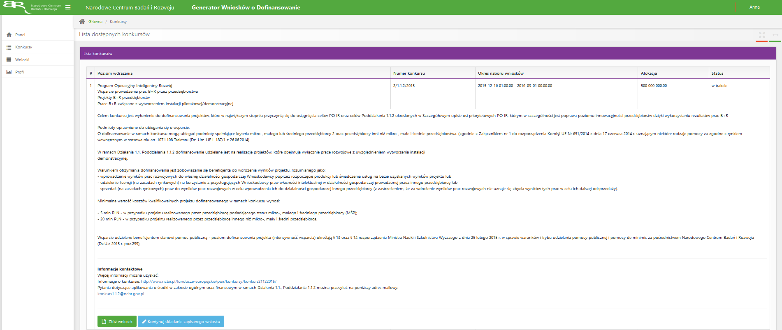
Task: Click the NCBR logo in header
Action: point(32,7)
